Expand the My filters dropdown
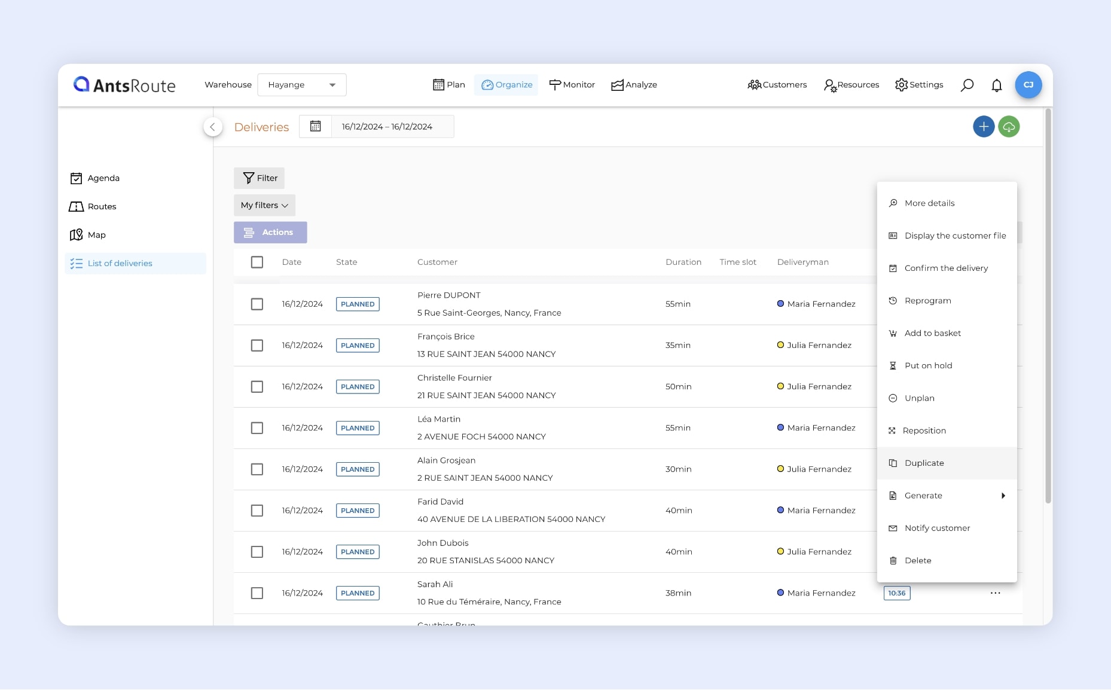Image resolution: width=1111 pixels, height=690 pixels. [x=264, y=205]
